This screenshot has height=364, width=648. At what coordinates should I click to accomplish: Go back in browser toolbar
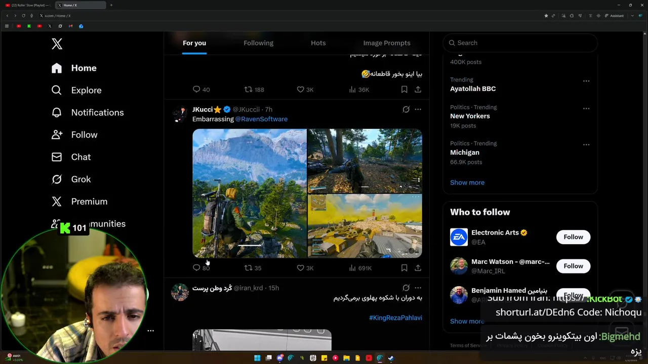7,16
